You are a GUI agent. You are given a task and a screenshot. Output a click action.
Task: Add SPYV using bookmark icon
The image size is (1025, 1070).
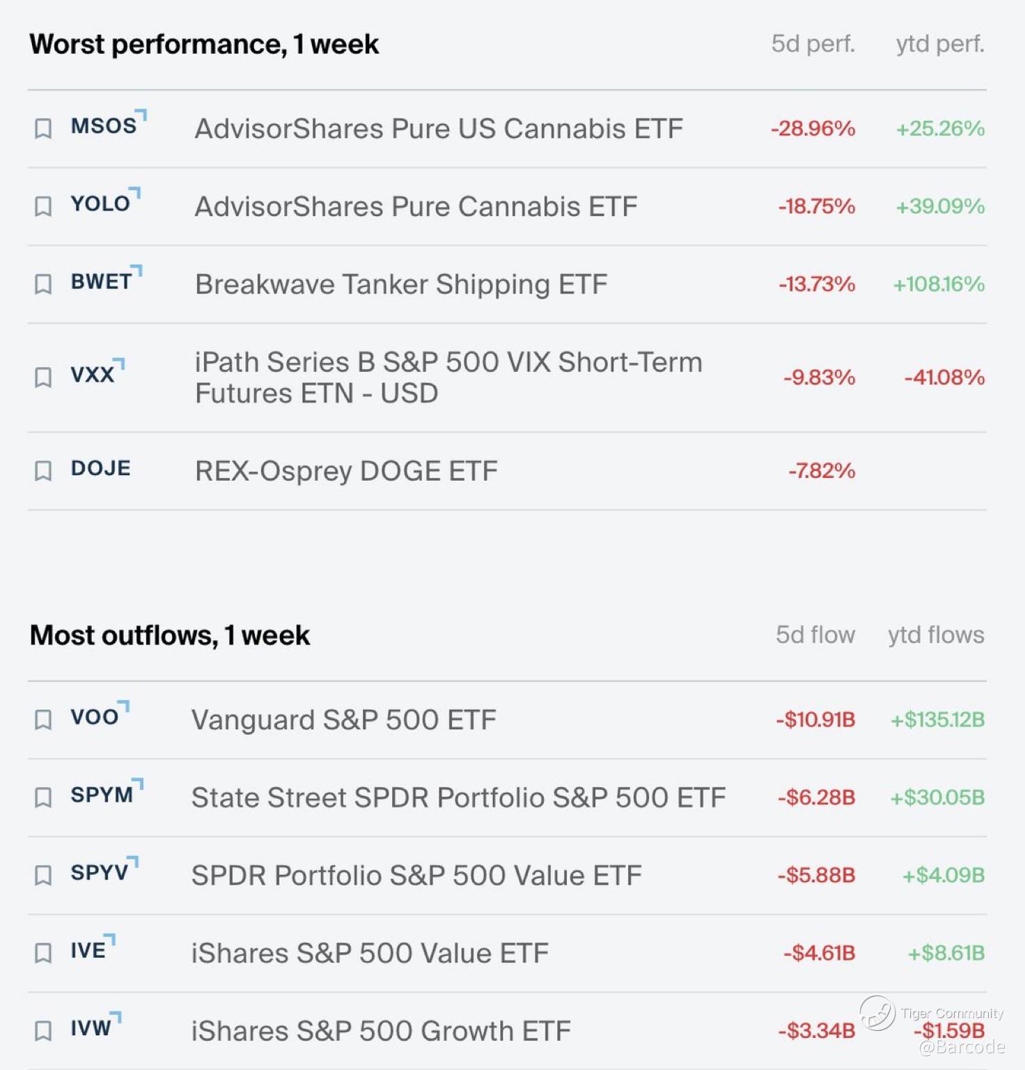[43, 876]
